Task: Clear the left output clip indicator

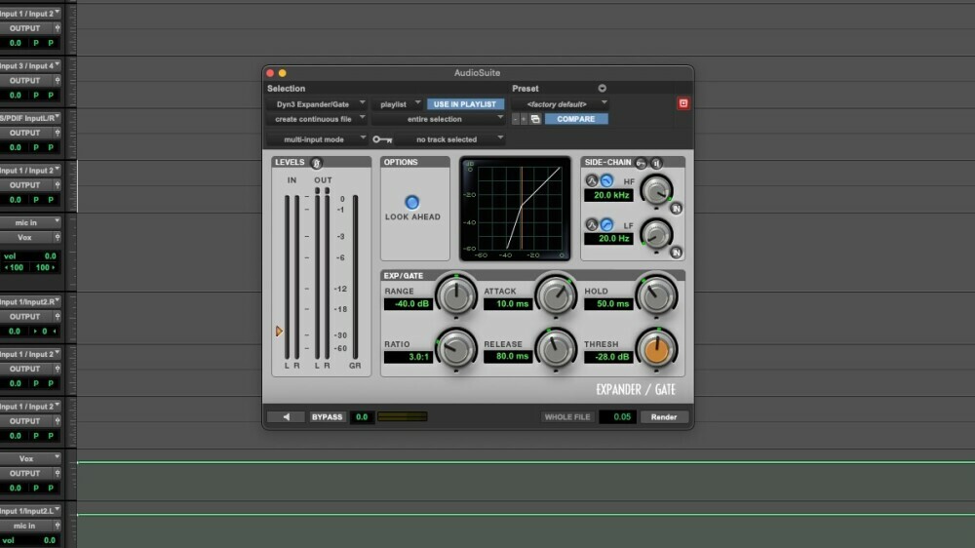Action: [x=317, y=191]
